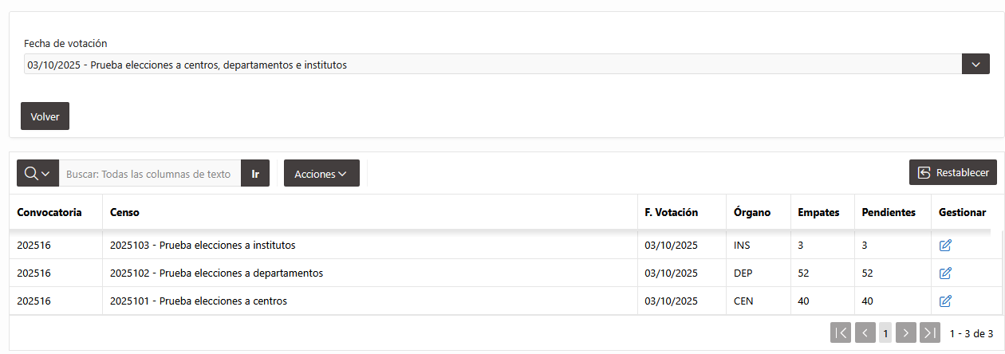Click the Ir search button
Image resolution: width=1005 pixels, height=354 pixels.
(x=255, y=173)
